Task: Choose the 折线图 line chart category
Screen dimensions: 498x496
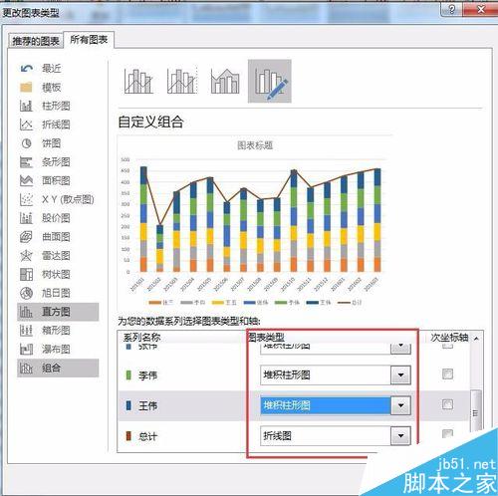Action: point(58,124)
